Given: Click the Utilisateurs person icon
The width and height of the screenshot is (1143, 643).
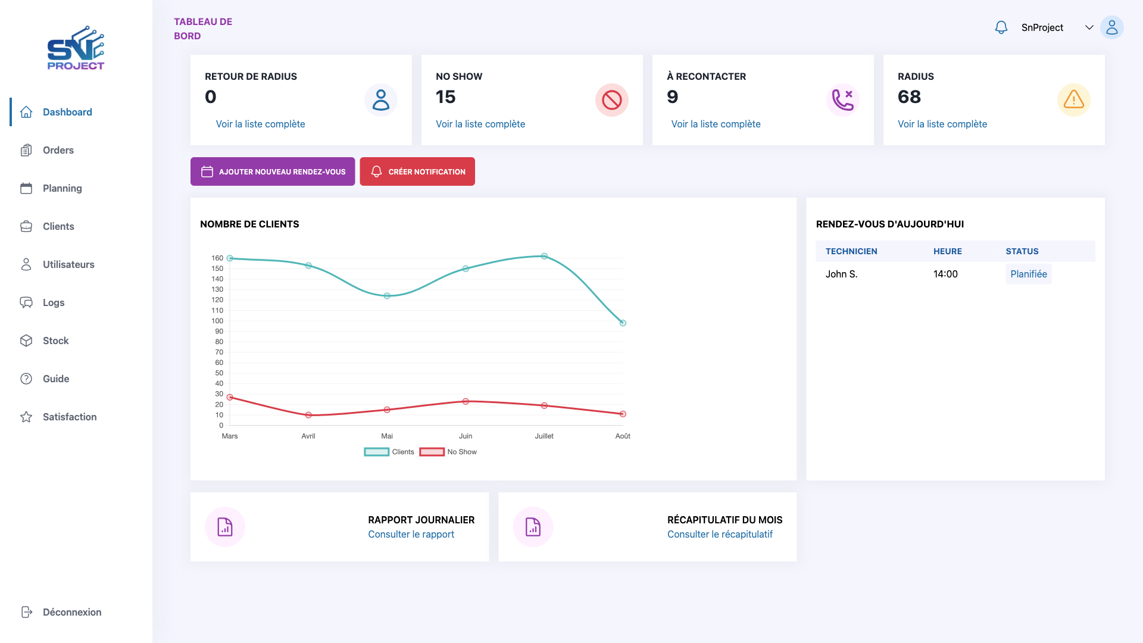Looking at the screenshot, I should coord(26,264).
